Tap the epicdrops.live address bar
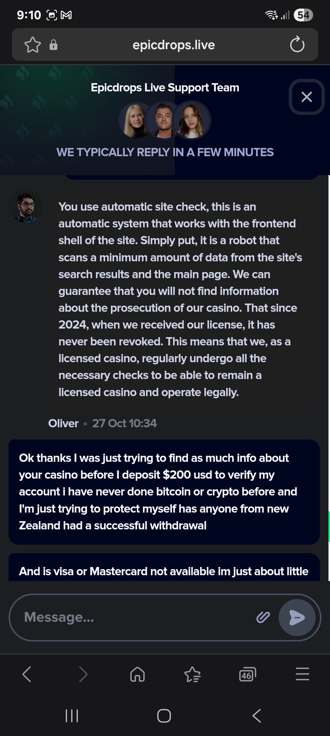Image resolution: width=330 pixels, height=736 pixels. click(x=174, y=45)
